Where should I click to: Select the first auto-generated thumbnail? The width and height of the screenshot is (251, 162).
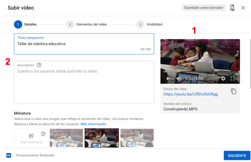(66, 138)
